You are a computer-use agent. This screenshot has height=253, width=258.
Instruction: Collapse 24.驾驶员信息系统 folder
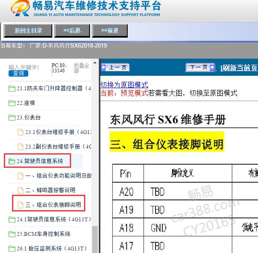pyautogui.click(x=40, y=161)
